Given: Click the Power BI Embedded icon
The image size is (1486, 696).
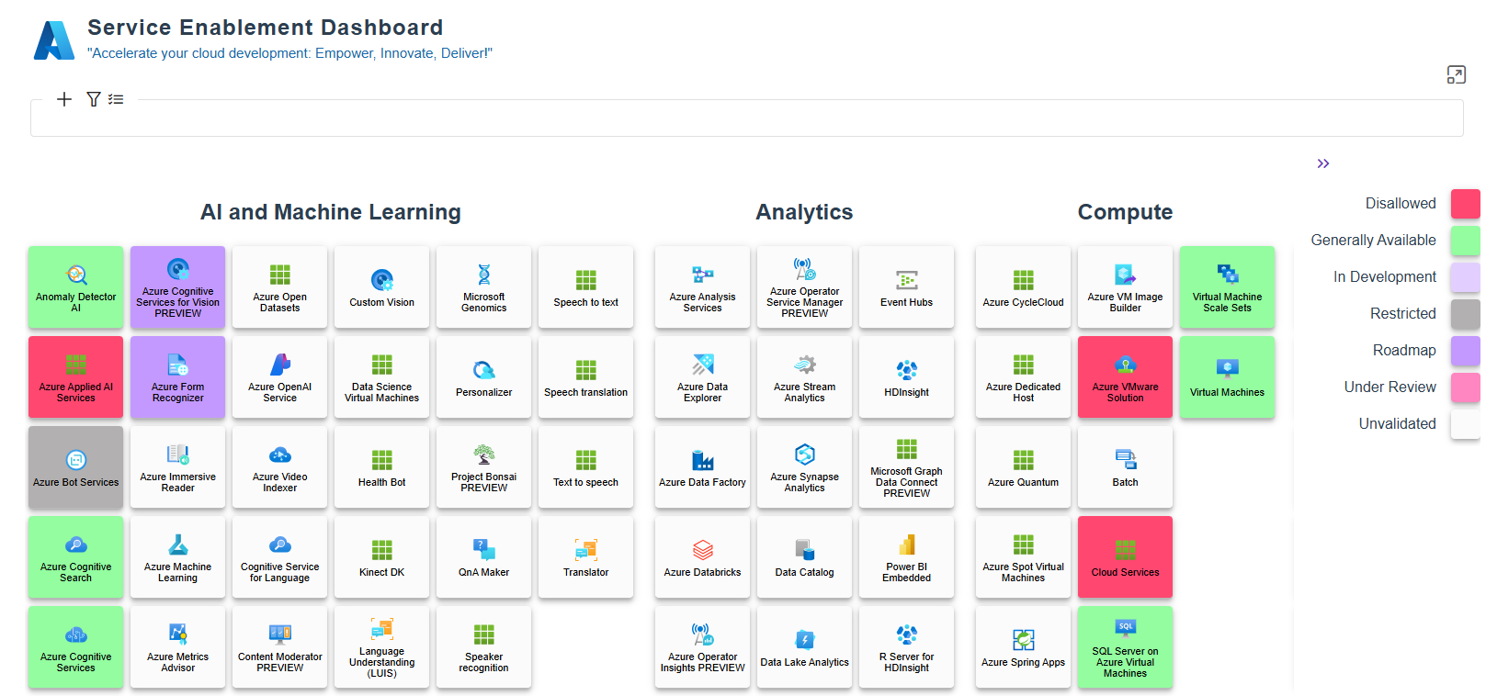Looking at the screenshot, I should tap(906, 544).
